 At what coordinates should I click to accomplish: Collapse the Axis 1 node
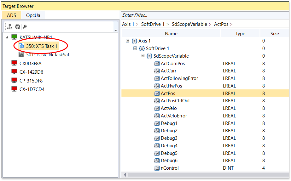(x=127, y=41)
